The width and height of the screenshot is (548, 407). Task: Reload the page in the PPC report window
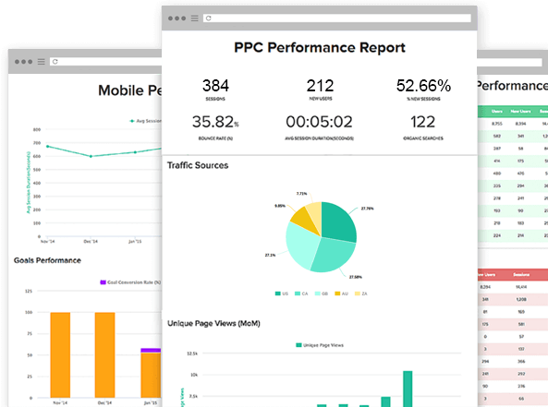tap(209, 18)
